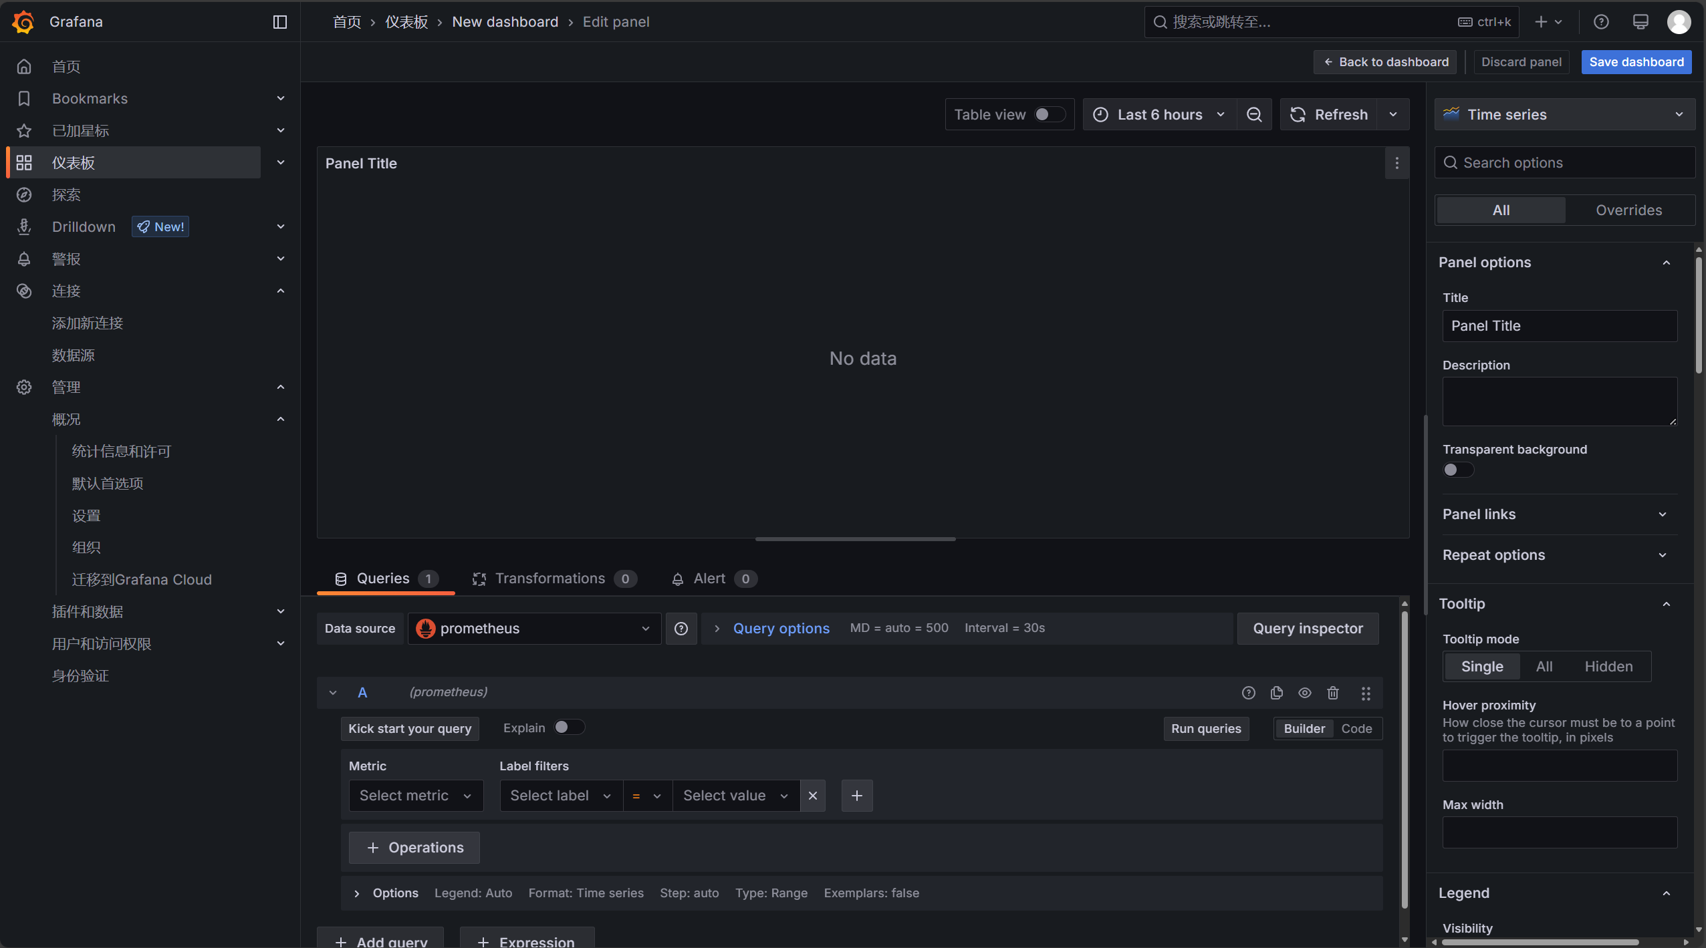Switch to the Transformations tab
The height and width of the screenshot is (948, 1706).
coord(554,579)
